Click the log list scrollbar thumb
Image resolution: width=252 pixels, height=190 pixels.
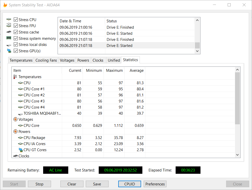point(197,45)
